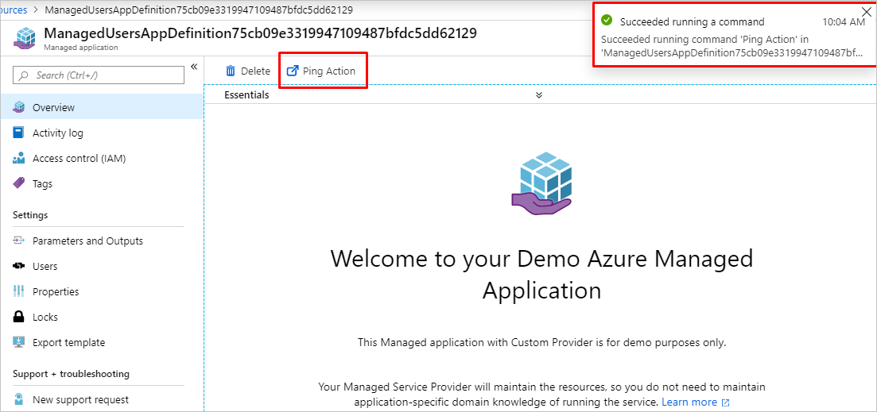The image size is (877, 412).
Task: Click the Properties bars icon
Action: (x=19, y=291)
